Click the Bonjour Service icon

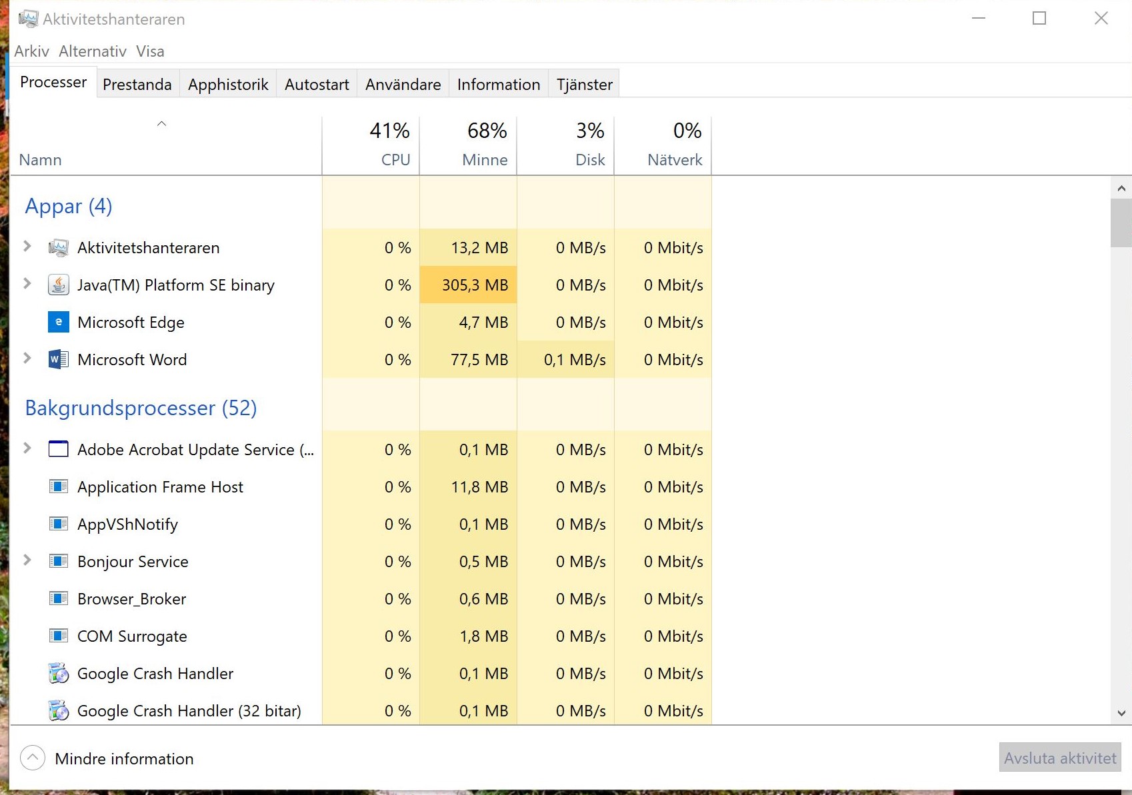point(59,561)
